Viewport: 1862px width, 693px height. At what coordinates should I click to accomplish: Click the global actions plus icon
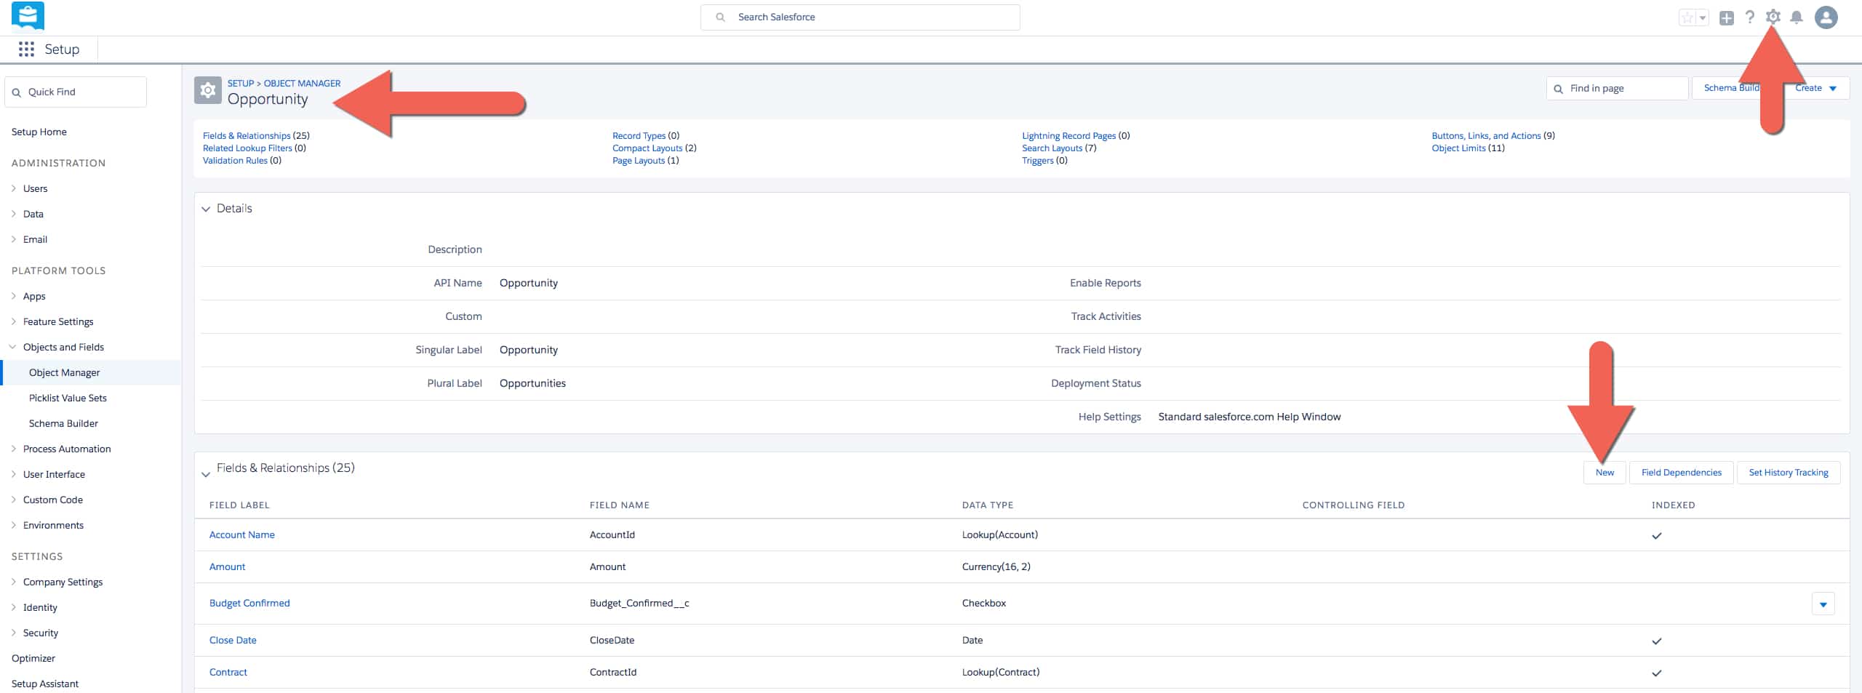(1726, 18)
